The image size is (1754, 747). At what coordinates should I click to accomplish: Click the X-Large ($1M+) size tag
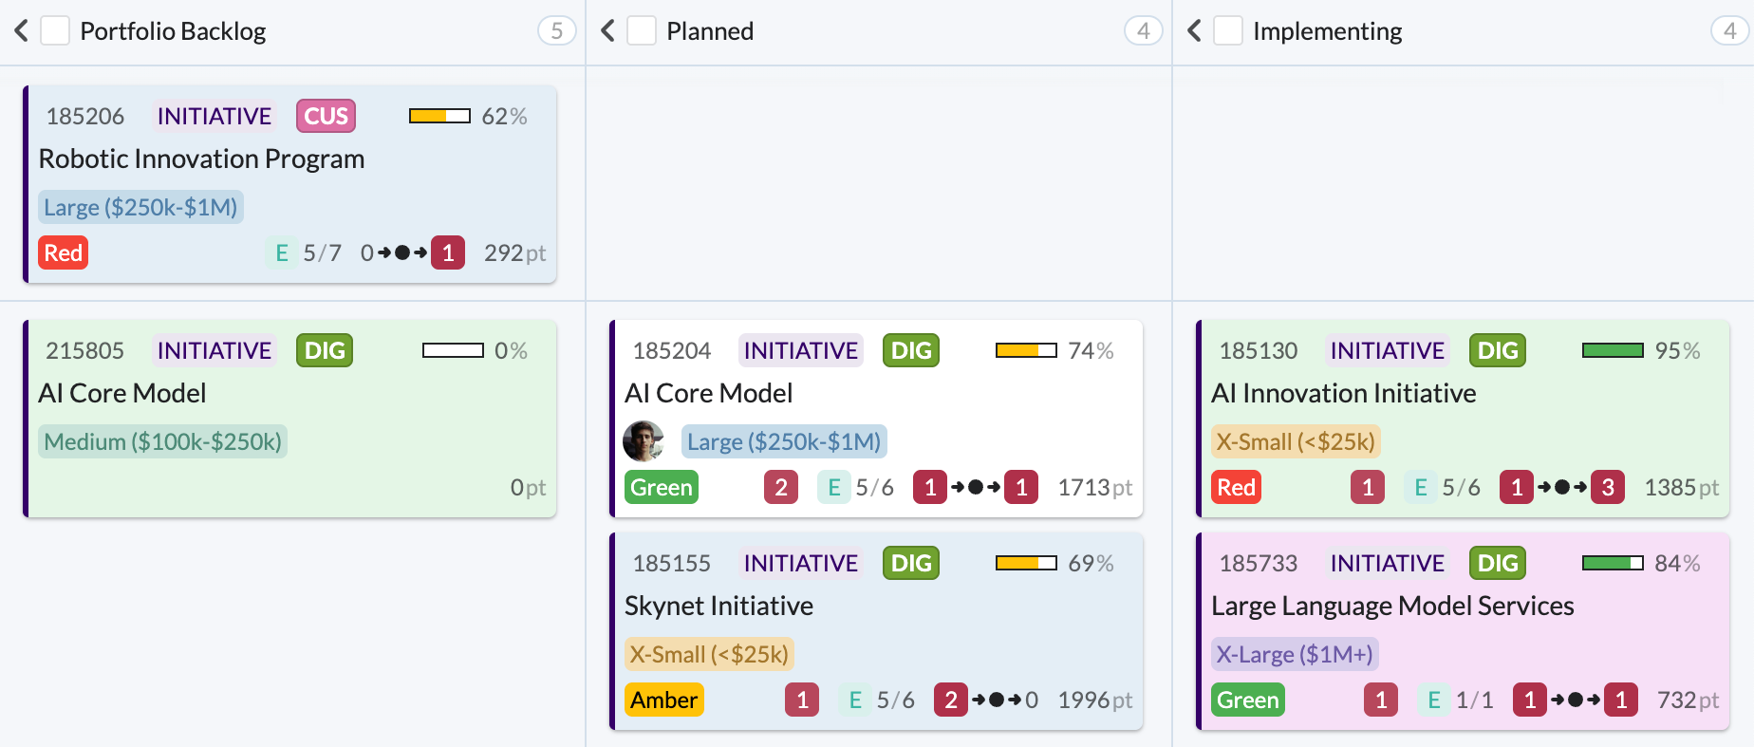coord(1295,654)
